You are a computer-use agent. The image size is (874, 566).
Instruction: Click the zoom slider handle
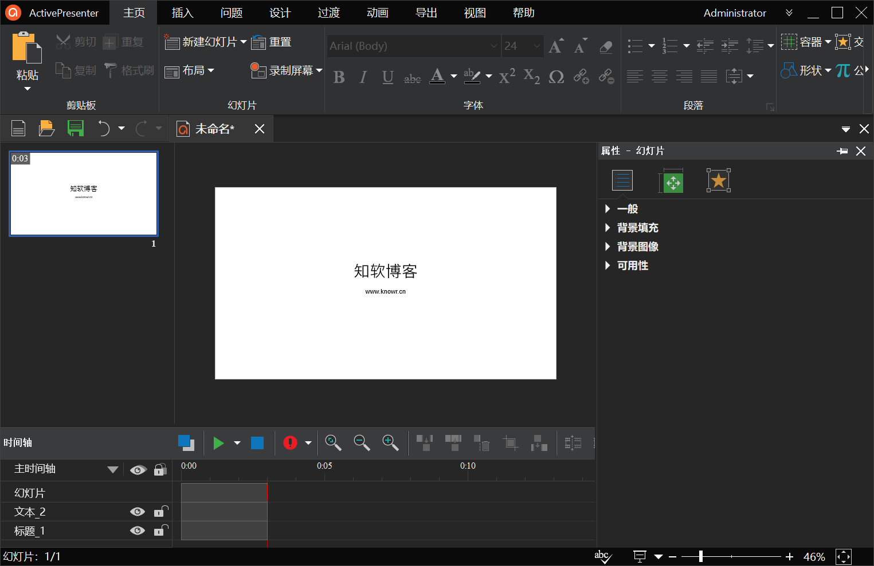point(700,556)
